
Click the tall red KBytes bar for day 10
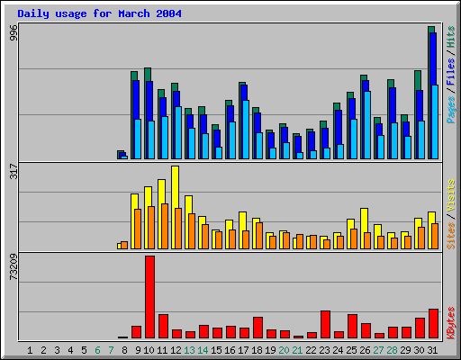tap(149, 297)
